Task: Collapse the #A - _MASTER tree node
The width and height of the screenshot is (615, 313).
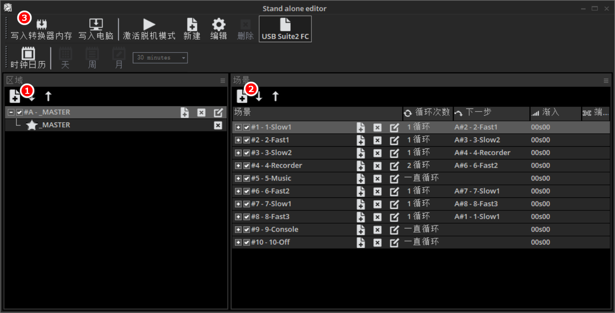Action: point(11,112)
